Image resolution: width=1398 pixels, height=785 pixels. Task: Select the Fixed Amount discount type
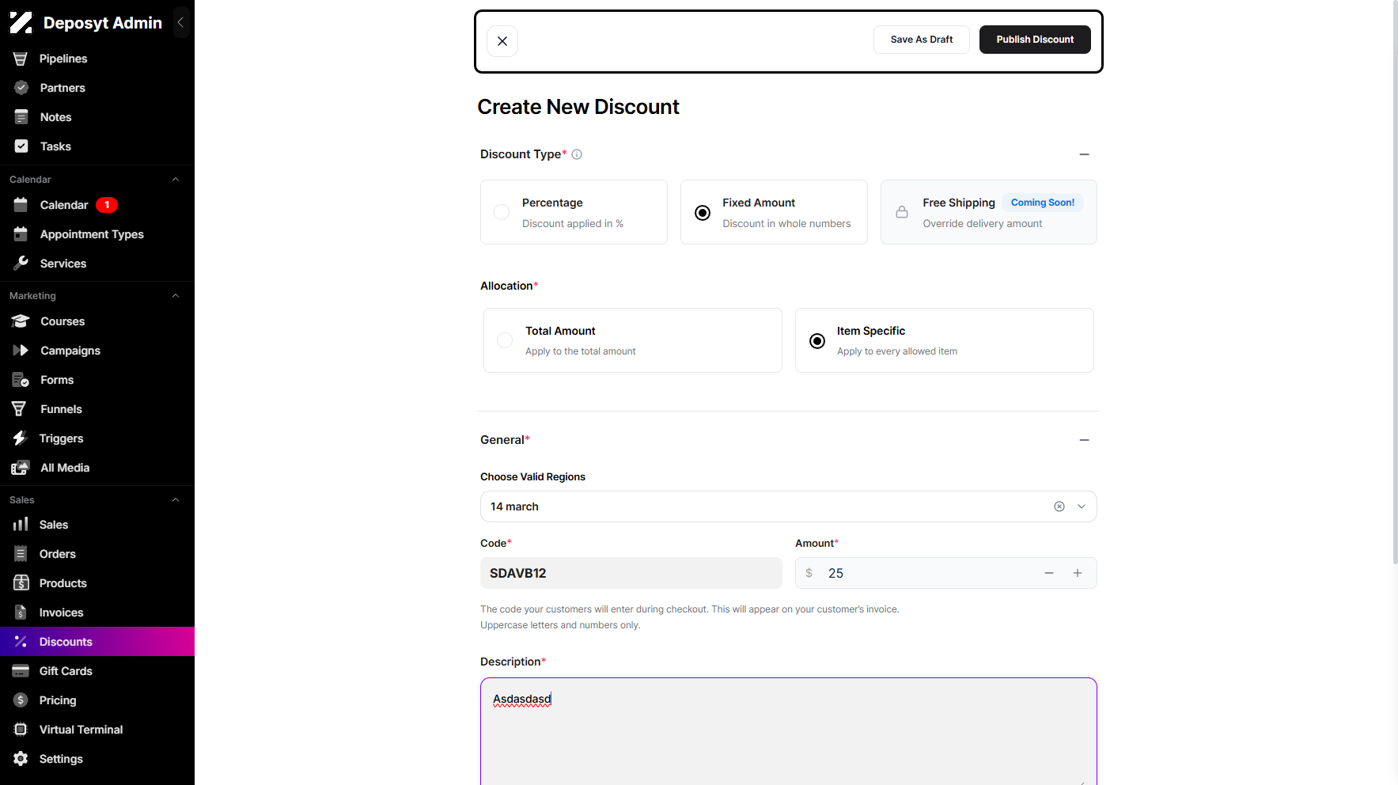click(x=774, y=212)
